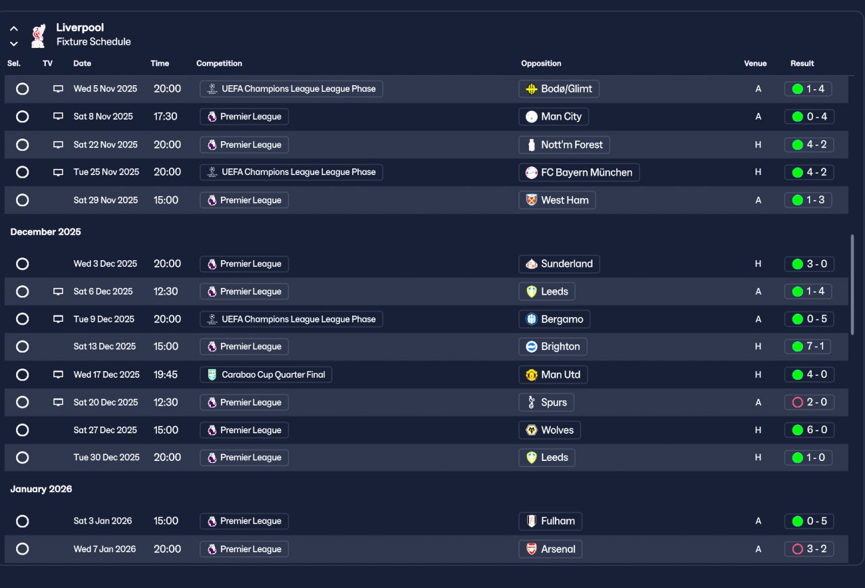Click the vertical scrollbar on the fixture list

point(851,284)
